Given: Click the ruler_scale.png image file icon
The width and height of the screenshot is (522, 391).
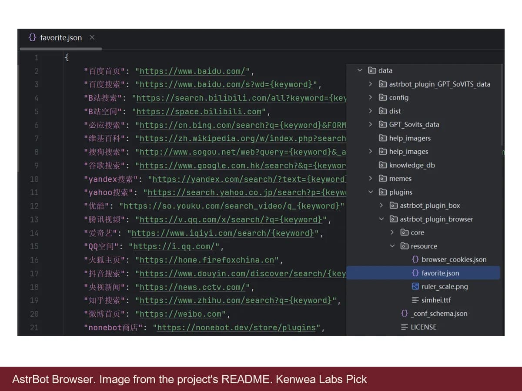Looking at the screenshot, I should pyautogui.click(x=415, y=286).
